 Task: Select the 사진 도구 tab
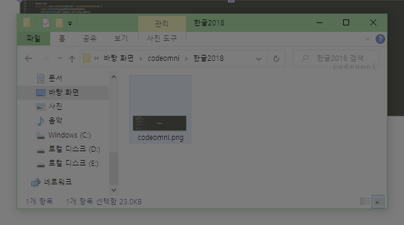point(162,38)
